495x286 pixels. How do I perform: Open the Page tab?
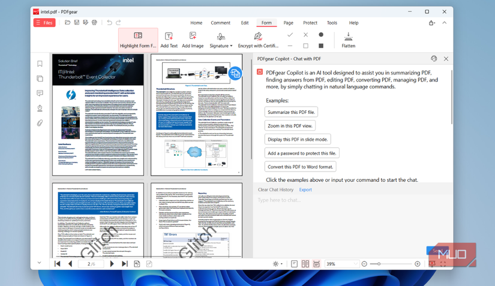[288, 23]
